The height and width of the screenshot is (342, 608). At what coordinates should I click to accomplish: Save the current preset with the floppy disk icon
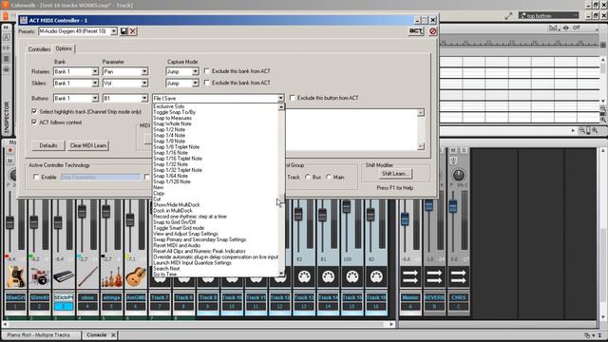pyautogui.click(x=123, y=31)
